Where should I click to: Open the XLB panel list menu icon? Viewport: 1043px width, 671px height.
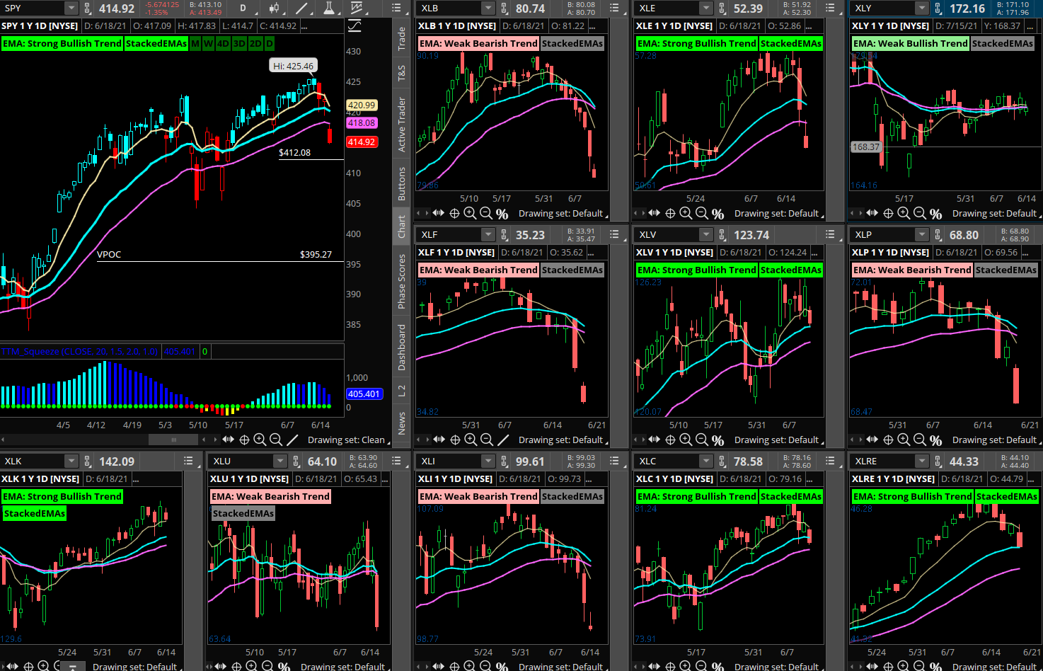[x=614, y=8]
